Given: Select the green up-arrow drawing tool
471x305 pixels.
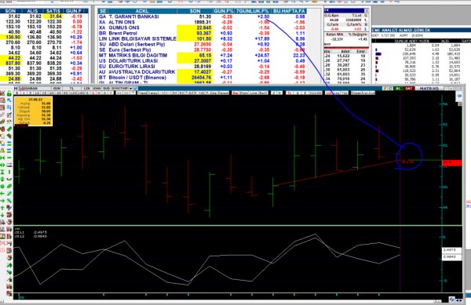Looking at the screenshot, I should click(2, 208).
